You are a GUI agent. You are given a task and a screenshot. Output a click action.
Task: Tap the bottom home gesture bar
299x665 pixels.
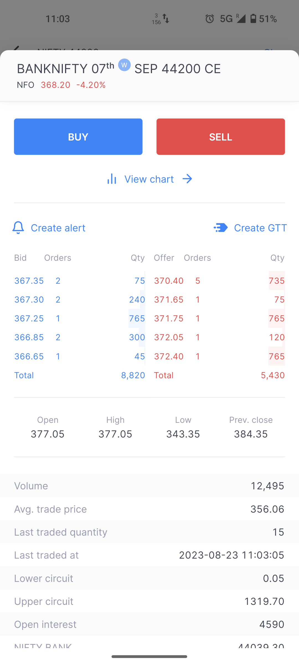pos(149,656)
